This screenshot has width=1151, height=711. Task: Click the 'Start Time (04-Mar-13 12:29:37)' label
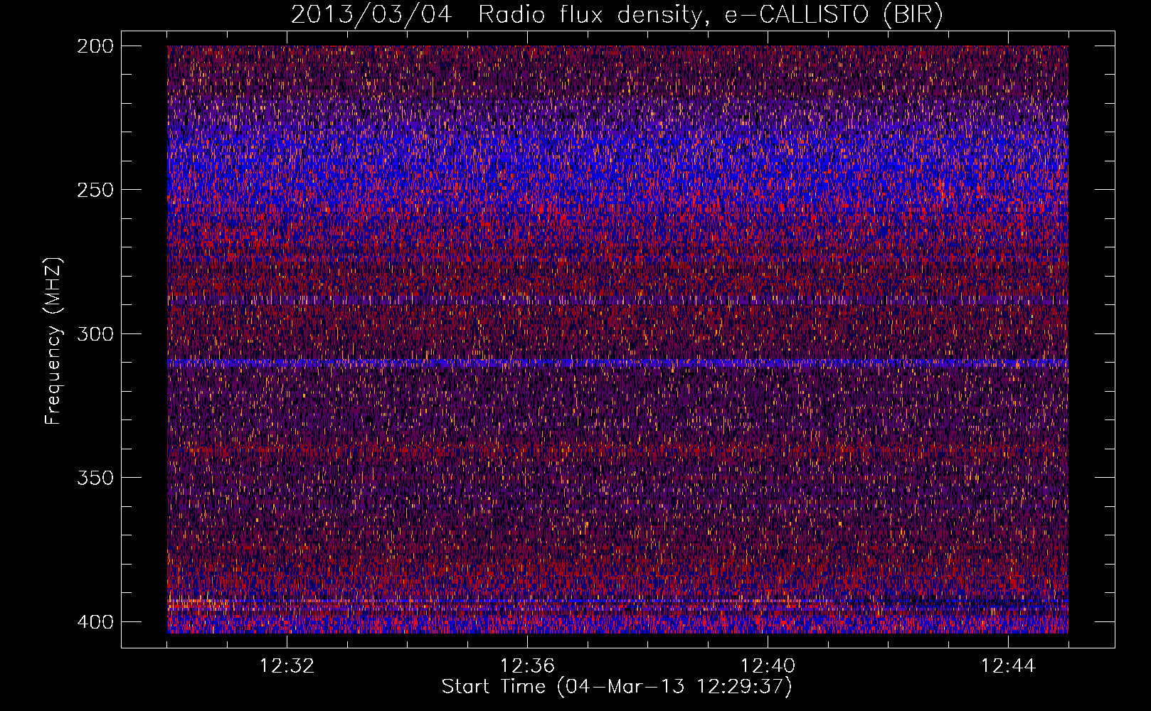pyautogui.click(x=617, y=687)
